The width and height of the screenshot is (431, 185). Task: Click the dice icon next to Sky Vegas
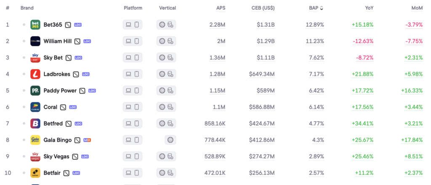point(74,156)
